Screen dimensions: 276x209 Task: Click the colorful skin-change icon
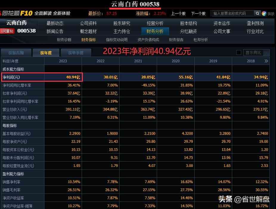coord(264,13)
